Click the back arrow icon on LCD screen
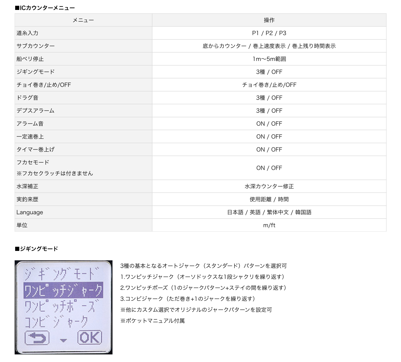401x362 pixels. tap(37, 337)
